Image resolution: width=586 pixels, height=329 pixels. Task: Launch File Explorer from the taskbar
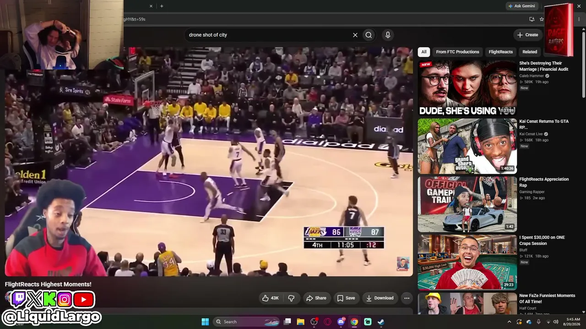pyautogui.click(x=301, y=322)
